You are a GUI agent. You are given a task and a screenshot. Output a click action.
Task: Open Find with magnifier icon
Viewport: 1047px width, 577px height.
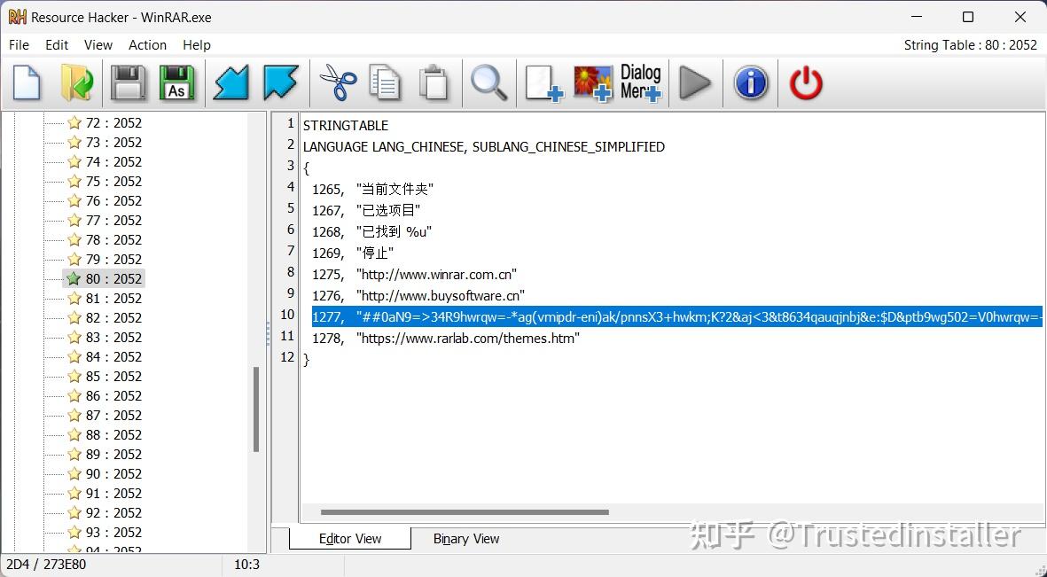coord(488,83)
